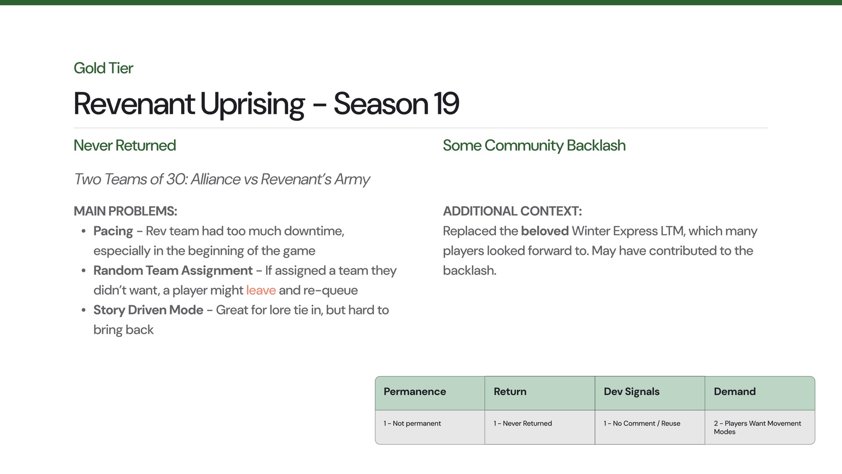Click the 'Gold Tier' label
The image size is (842, 474).
click(103, 68)
